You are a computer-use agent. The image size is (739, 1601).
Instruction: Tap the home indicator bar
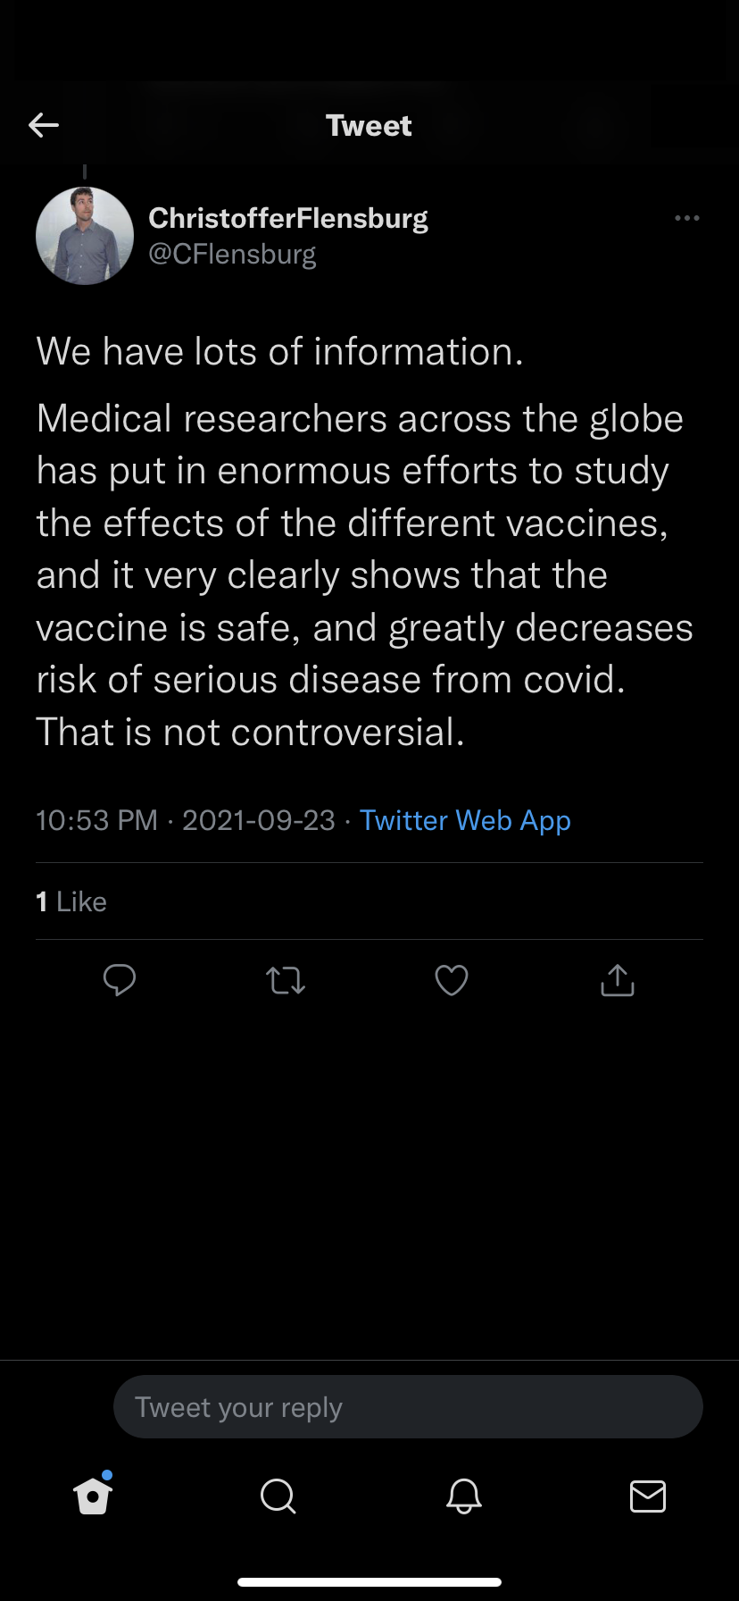point(369,1582)
